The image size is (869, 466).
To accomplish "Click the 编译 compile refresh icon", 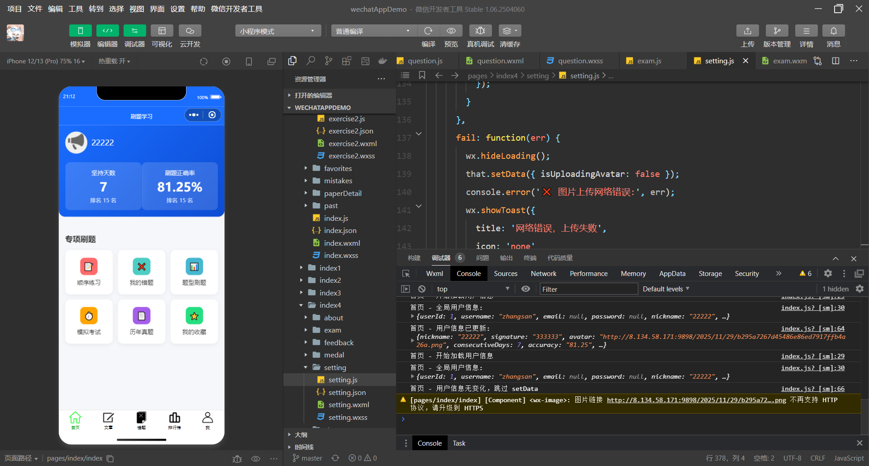I will (x=428, y=31).
